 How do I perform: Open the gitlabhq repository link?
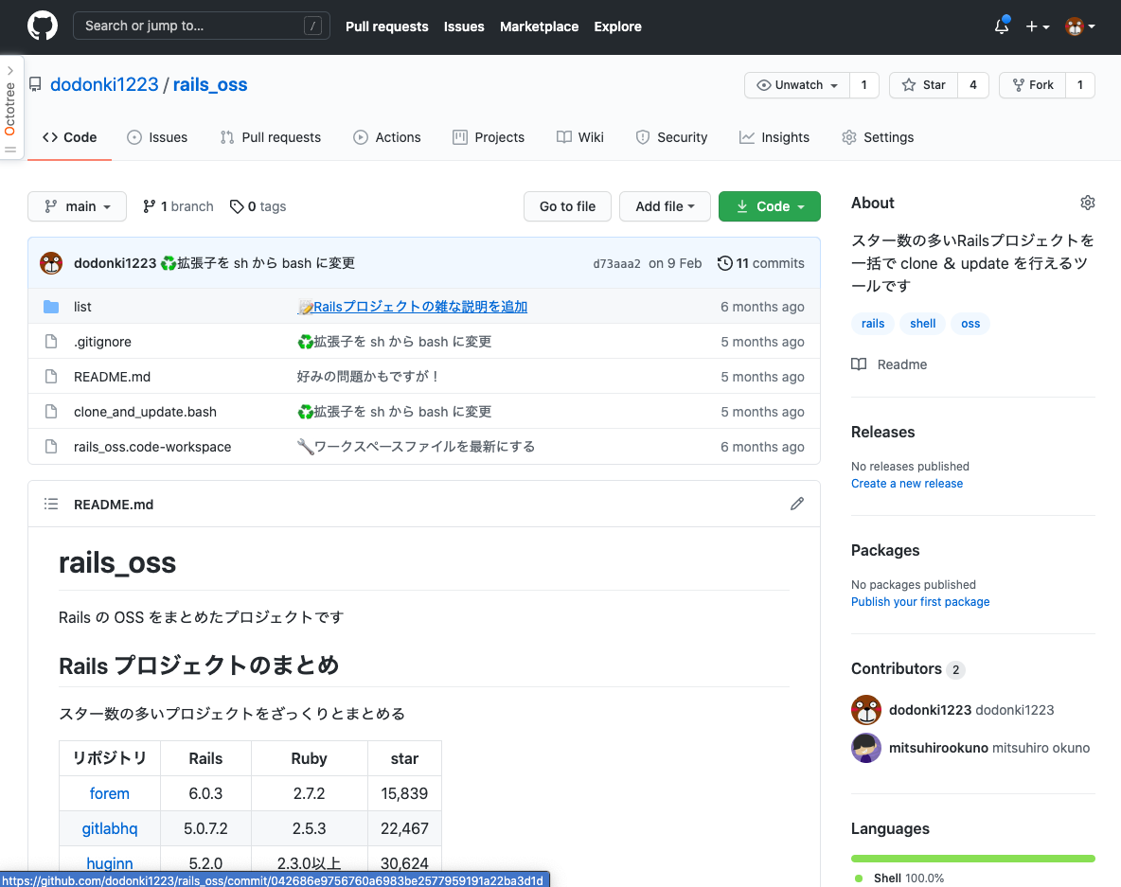click(110, 828)
